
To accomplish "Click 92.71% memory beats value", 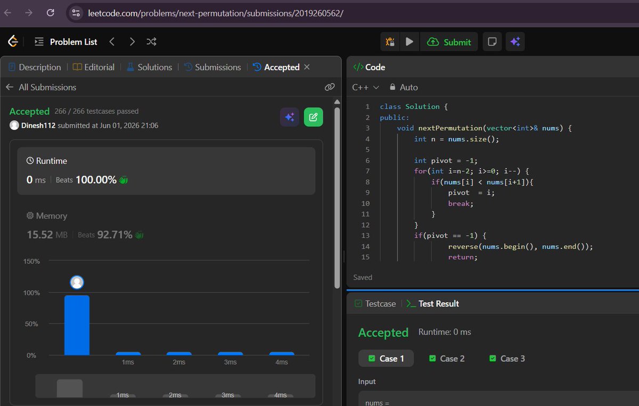I will pos(114,235).
